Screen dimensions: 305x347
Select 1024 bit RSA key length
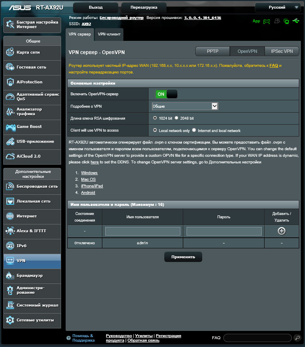coord(155,118)
